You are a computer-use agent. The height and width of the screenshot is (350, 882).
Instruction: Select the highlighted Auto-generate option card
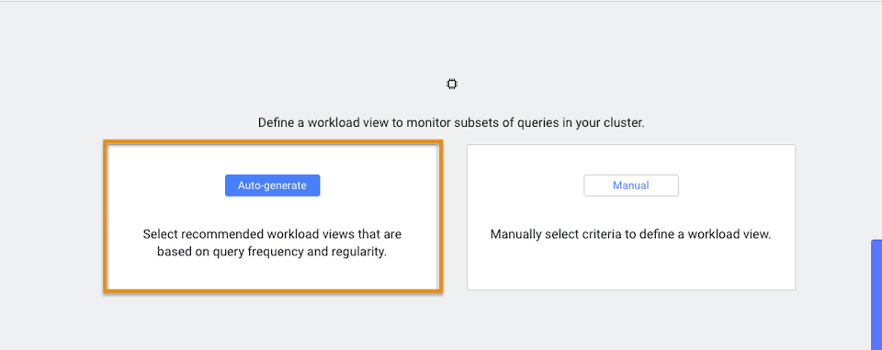(273, 217)
